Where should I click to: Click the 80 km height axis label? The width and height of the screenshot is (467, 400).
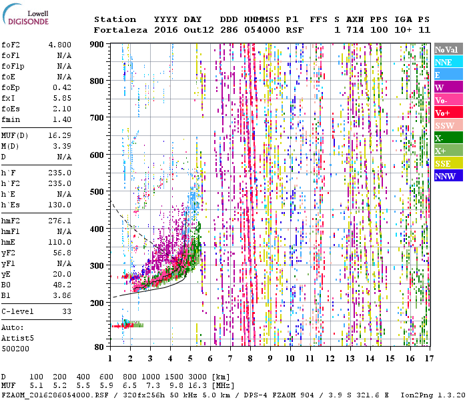click(x=99, y=347)
